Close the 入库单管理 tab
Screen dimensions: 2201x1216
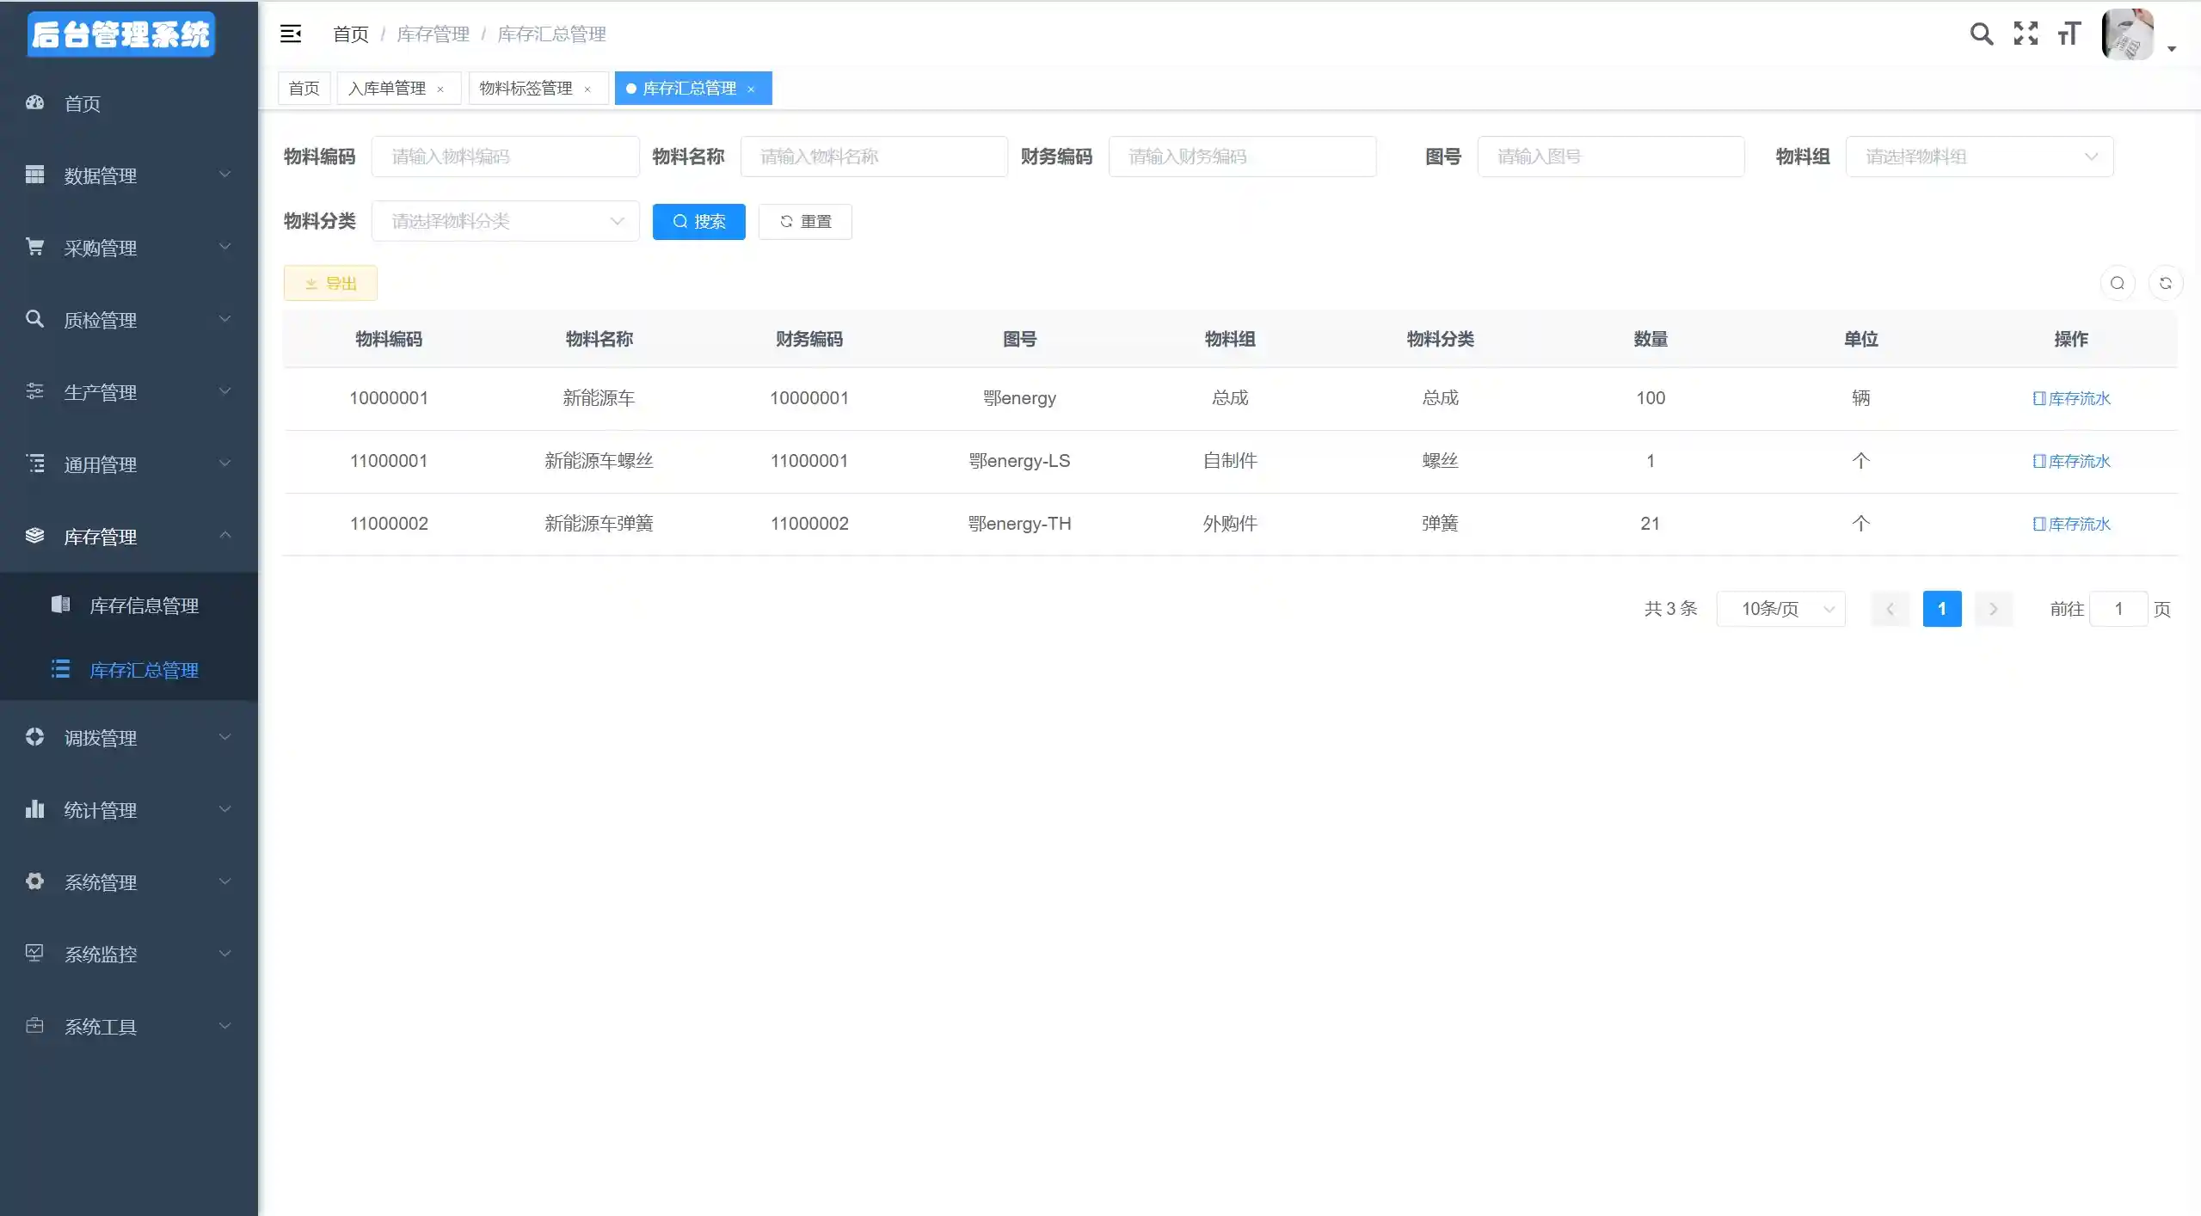pyautogui.click(x=440, y=89)
